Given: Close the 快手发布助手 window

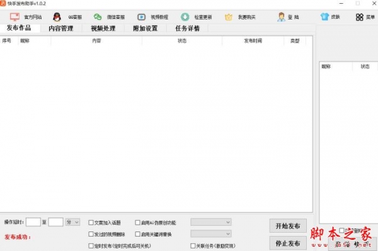Looking at the screenshot, I should pyautogui.click(x=374, y=3).
